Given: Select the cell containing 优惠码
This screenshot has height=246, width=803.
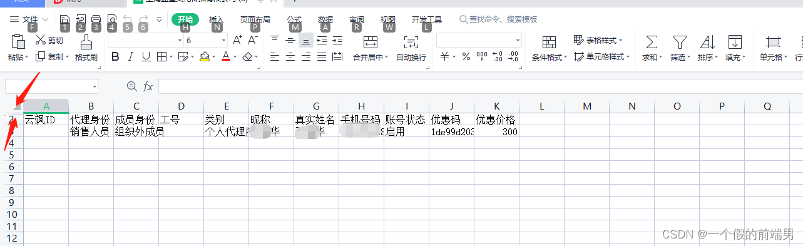Looking at the screenshot, I should pos(451,119).
